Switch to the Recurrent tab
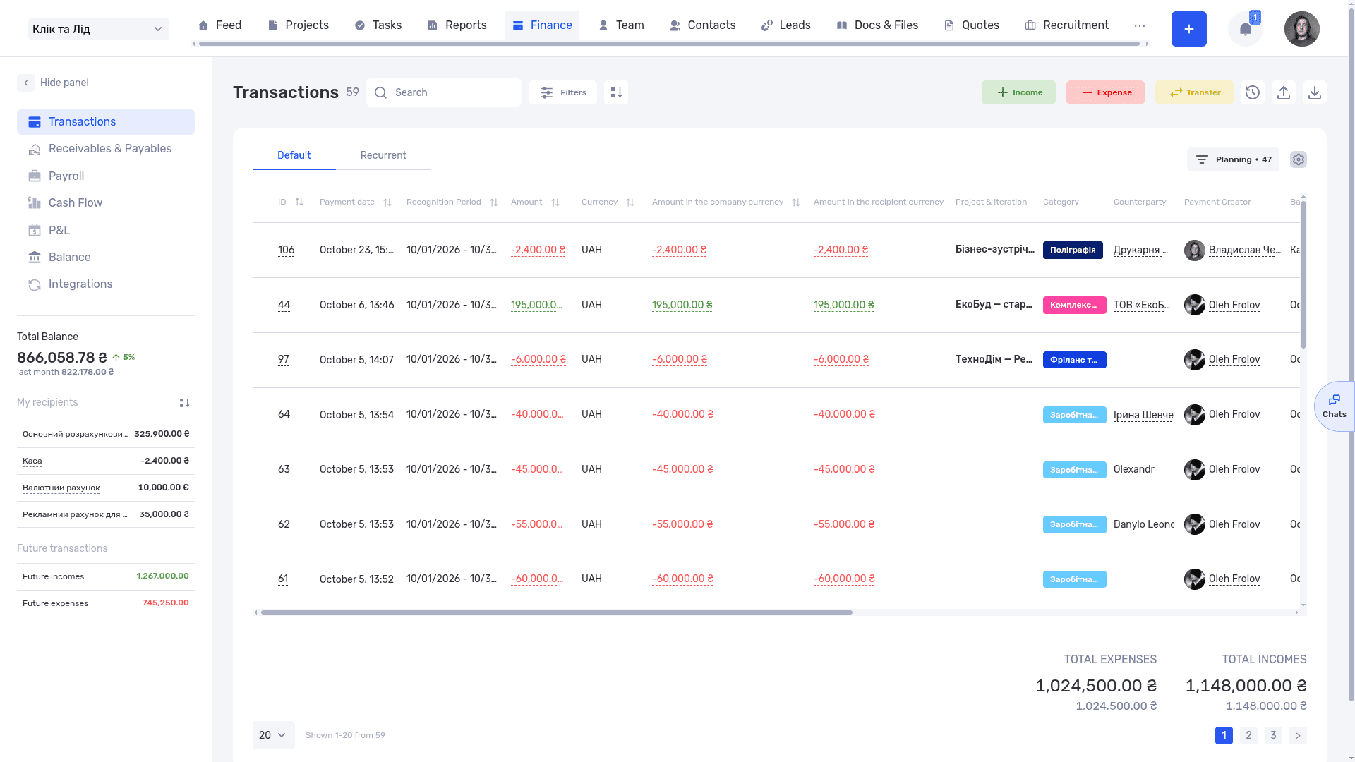This screenshot has width=1355, height=762. (x=383, y=155)
